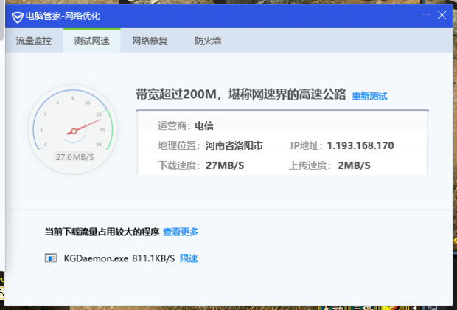Click the download speed 27MB/S value
This screenshot has height=310, width=457.
coord(225,165)
